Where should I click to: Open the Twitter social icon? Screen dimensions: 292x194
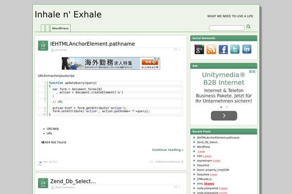click(x=235, y=49)
